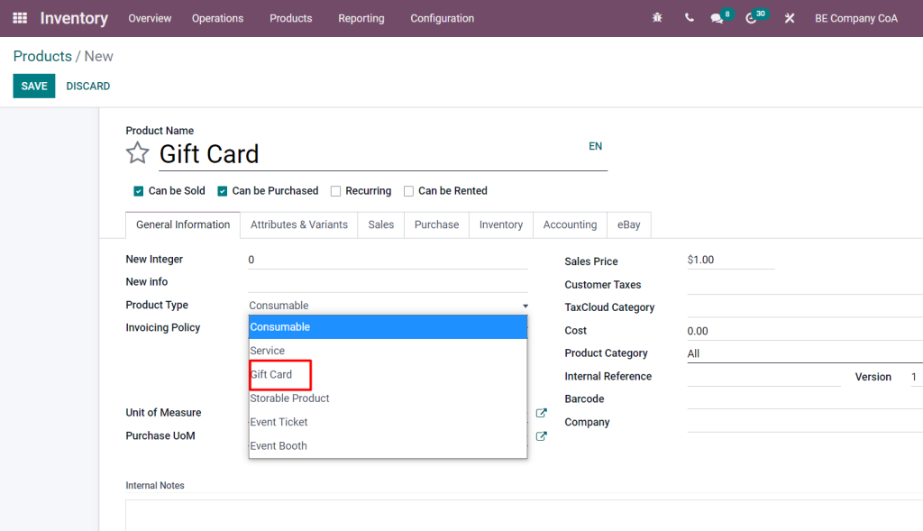Screen dimensions: 923x531
Task: Click the SAVE button
Action: click(33, 85)
